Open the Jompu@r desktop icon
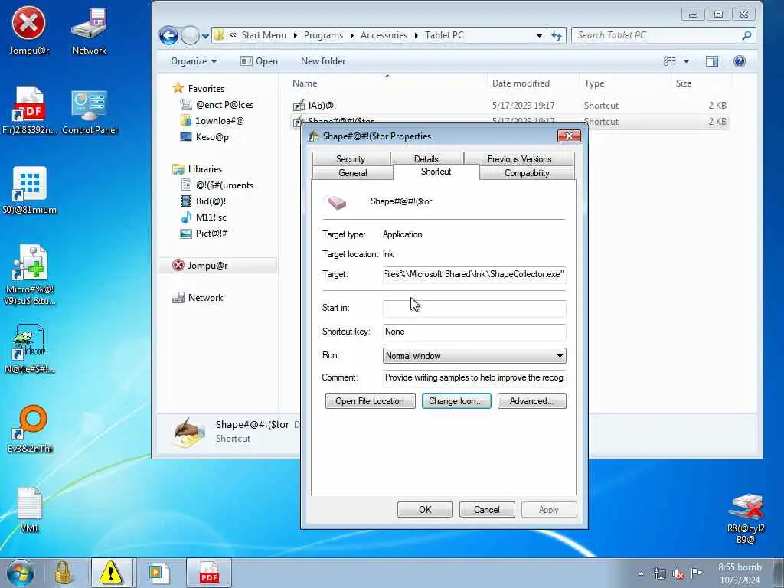 [28, 30]
